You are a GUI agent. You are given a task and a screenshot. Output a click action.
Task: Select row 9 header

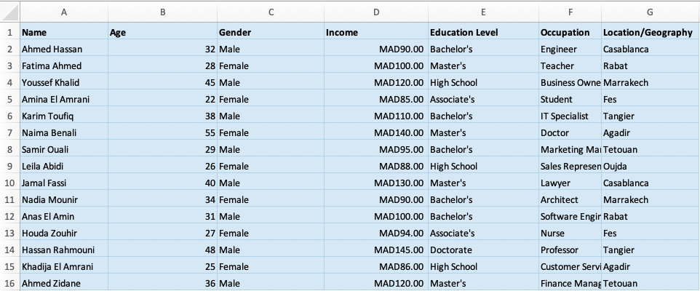click(9, 166)
